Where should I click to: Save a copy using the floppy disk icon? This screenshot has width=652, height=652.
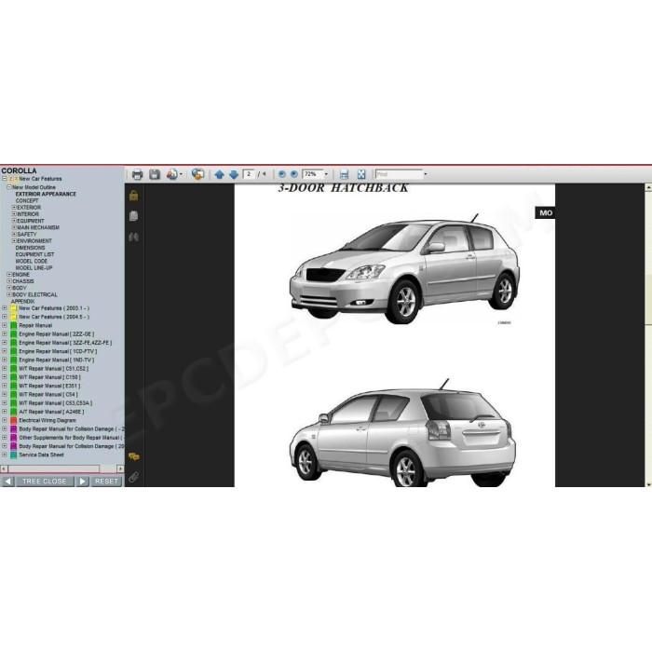point(155,174)
